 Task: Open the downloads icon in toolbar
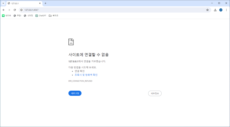215,10
